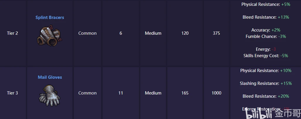Click the 120 durability value

pos(185,33)
